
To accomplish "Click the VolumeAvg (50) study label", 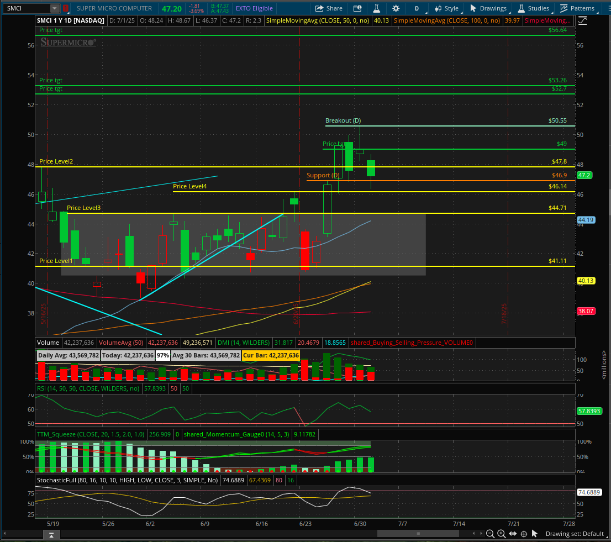I will [x=121, y=343].
